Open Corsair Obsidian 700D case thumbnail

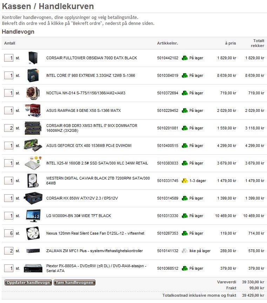coord(33,58)
